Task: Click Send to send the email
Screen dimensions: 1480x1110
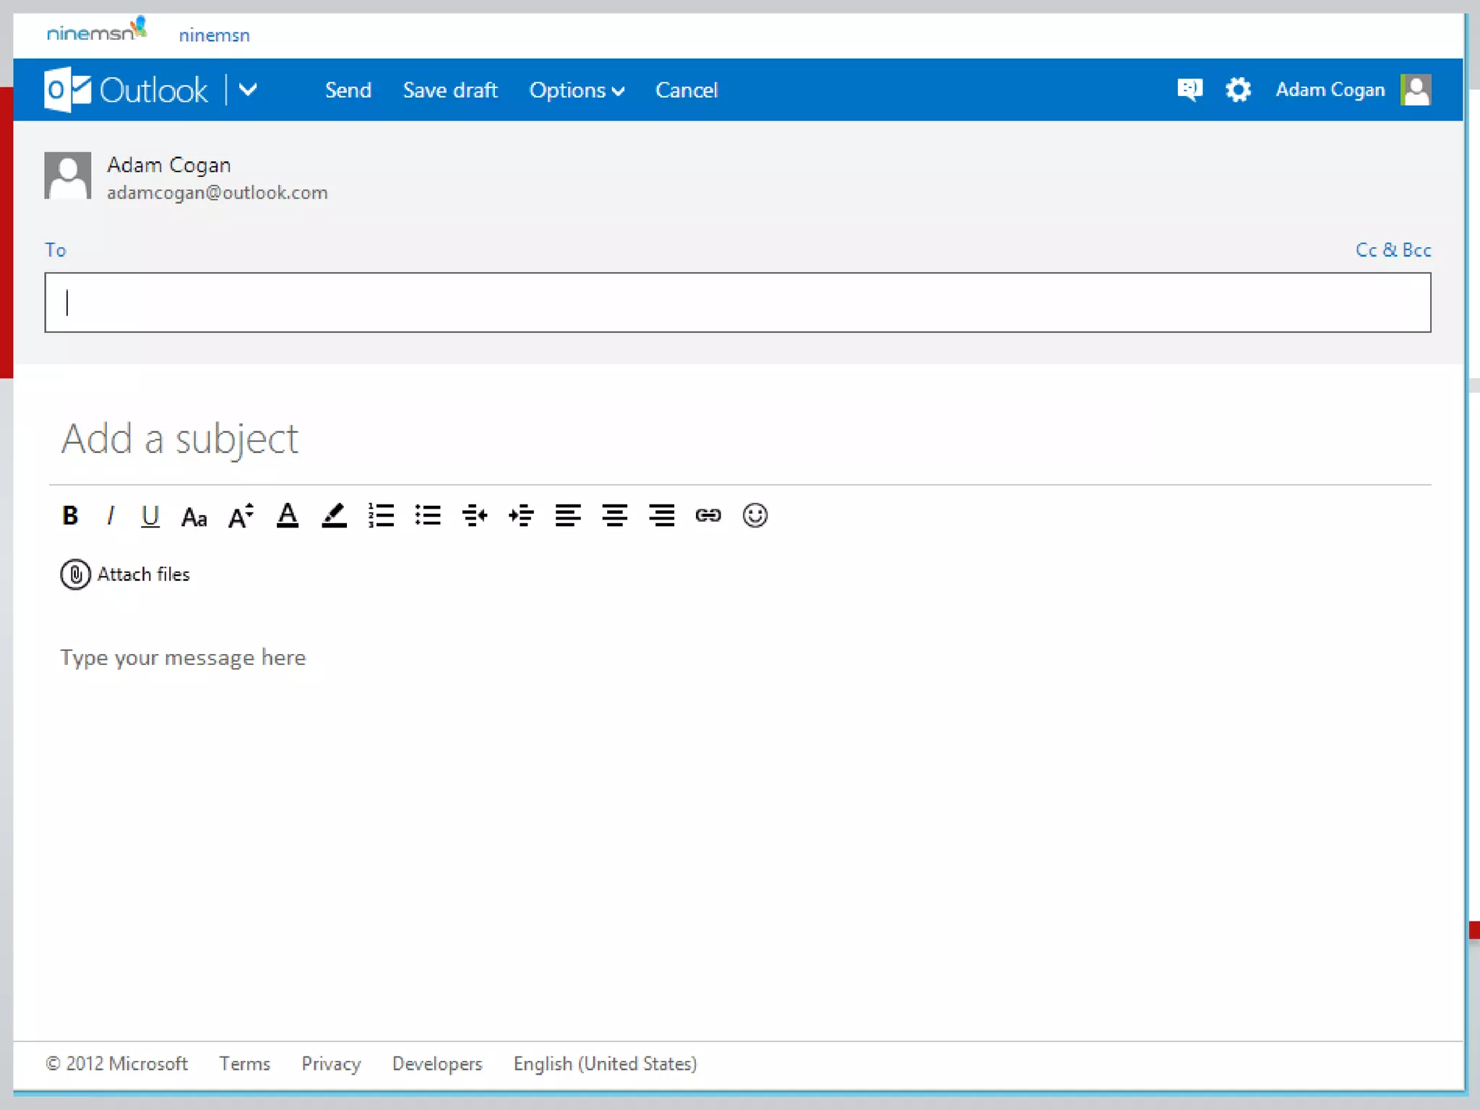Action: 348,90
